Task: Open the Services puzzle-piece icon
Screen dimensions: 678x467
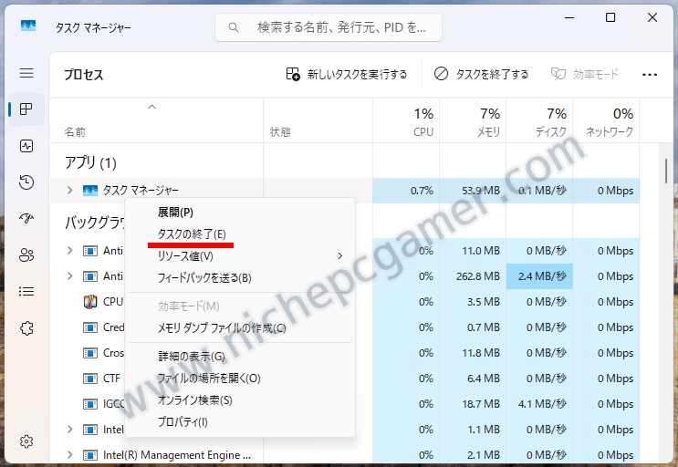Action: point(26,327)
